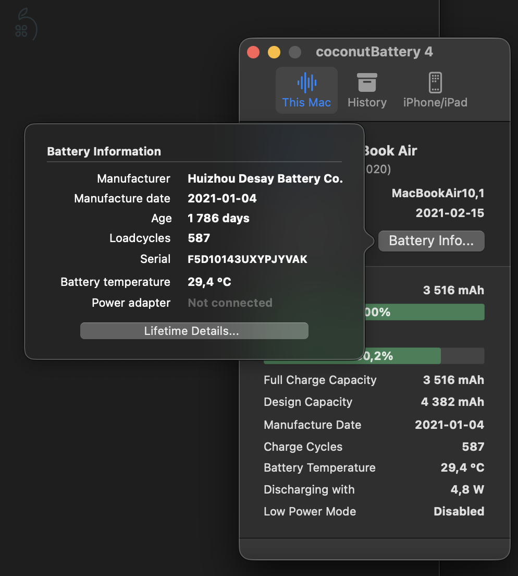Click Lifetime Details button

(194, 330)
